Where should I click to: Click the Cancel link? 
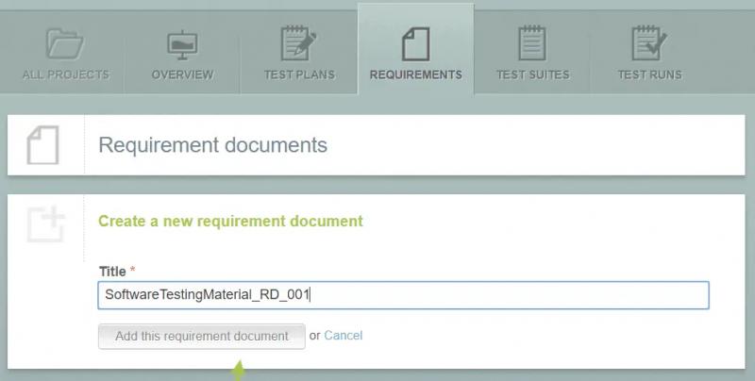click(344, 336)
